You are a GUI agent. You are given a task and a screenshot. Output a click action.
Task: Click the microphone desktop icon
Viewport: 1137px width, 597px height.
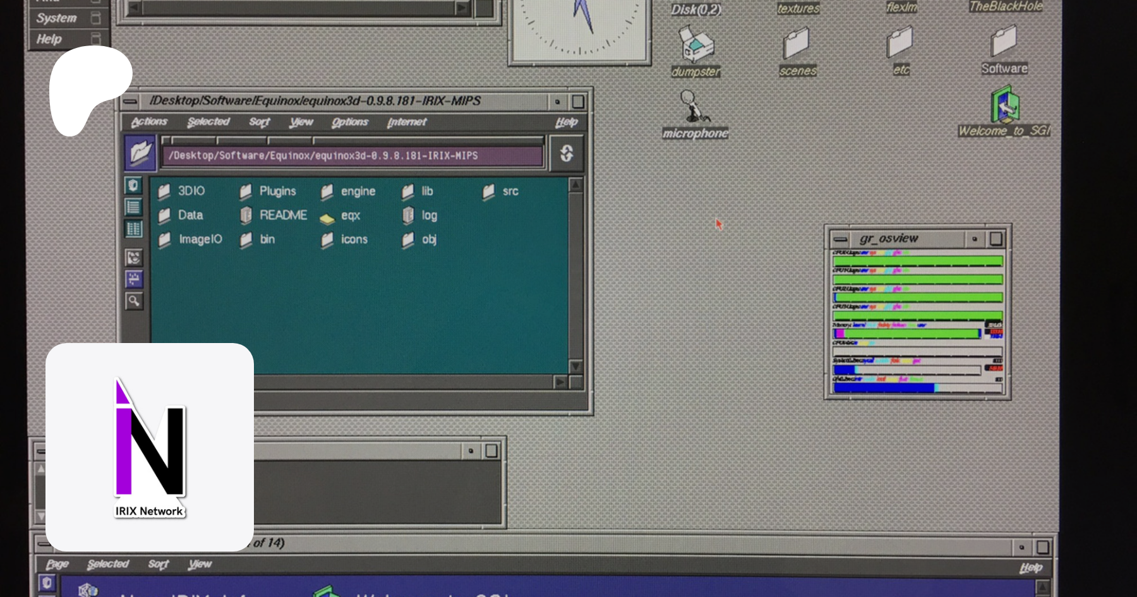tap(694, 107)
